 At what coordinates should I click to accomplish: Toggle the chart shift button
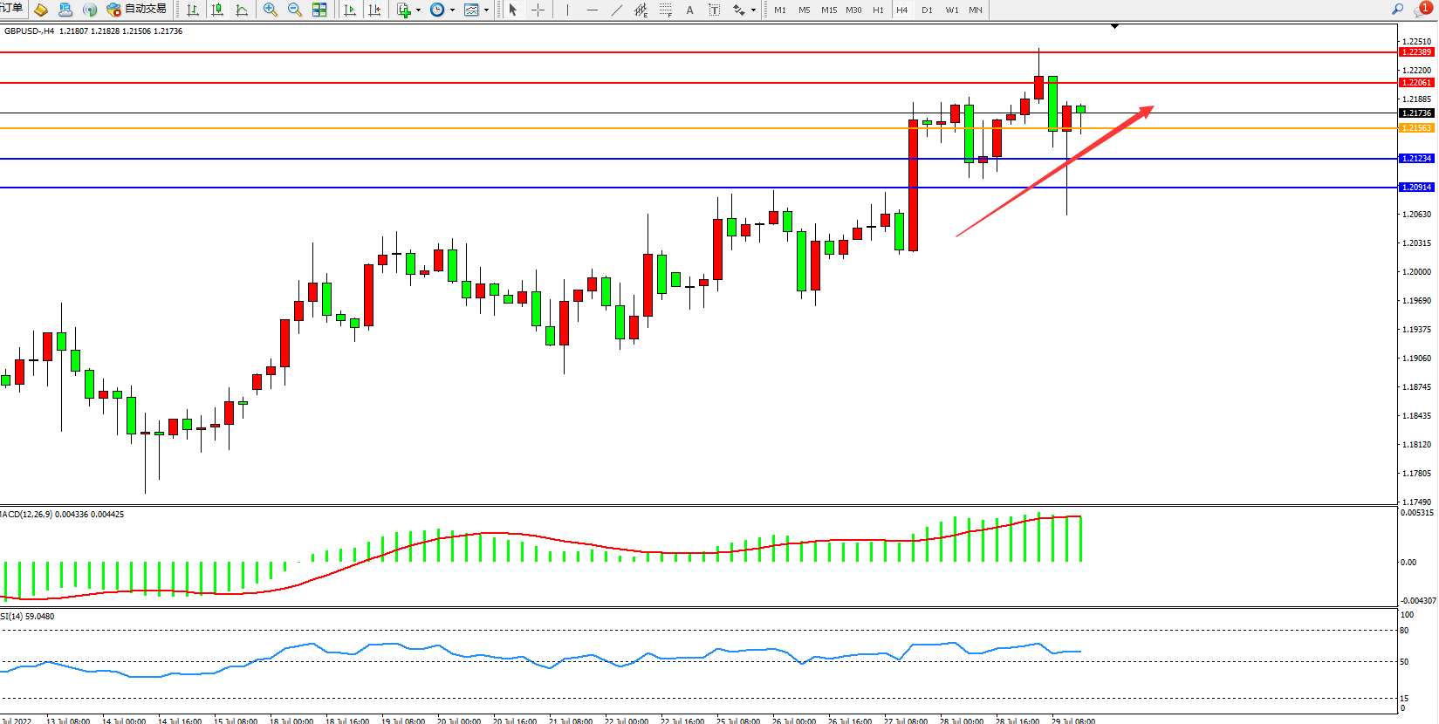pos(374,10)
